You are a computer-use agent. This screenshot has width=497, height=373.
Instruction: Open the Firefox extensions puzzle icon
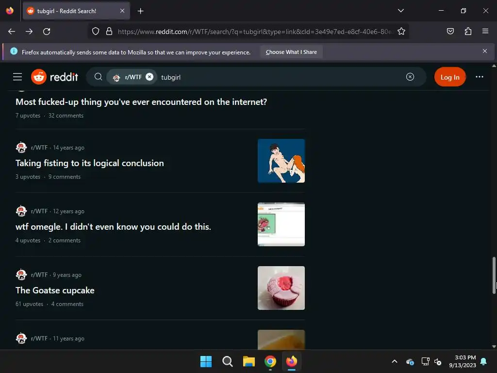click(468, 31)
